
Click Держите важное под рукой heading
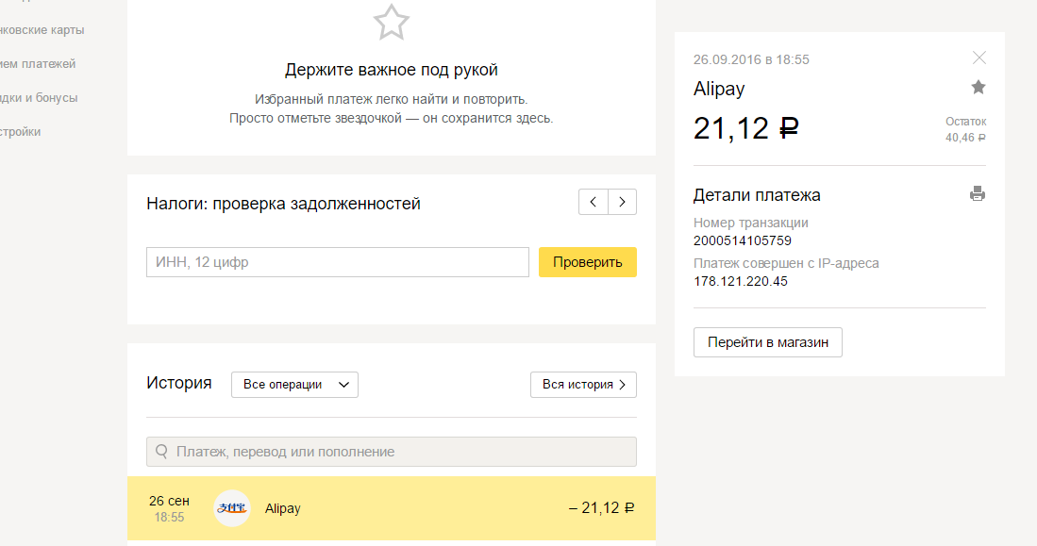[392, 70]
